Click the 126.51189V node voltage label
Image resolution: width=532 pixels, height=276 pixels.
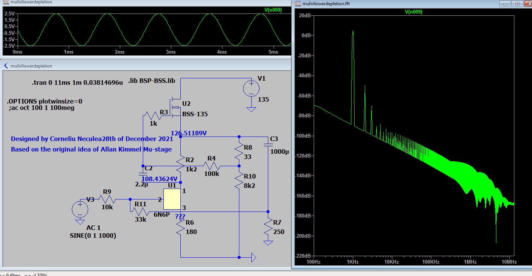pos(189,133)
